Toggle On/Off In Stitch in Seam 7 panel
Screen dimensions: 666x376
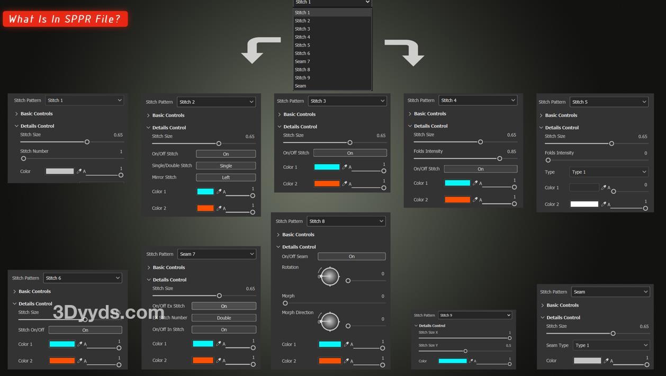click(223, 329)
